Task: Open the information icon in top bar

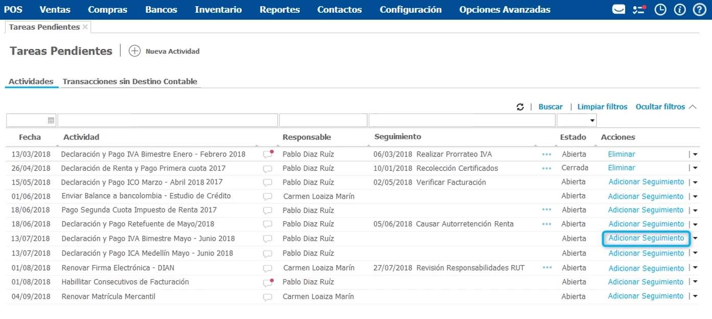Action: click(x=679, y=10)
